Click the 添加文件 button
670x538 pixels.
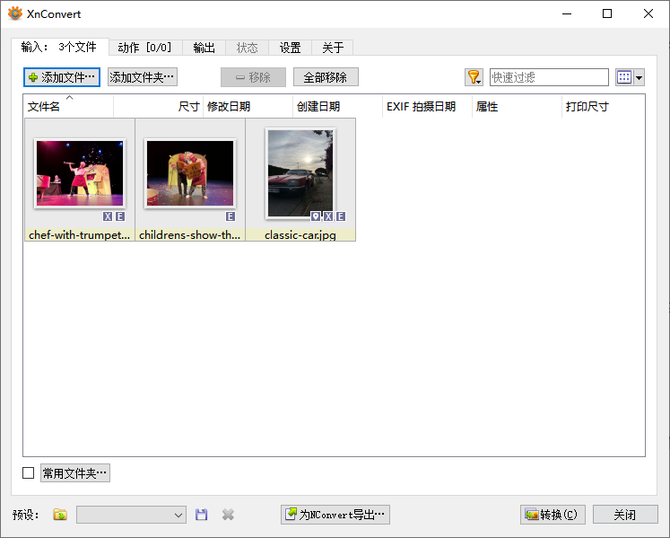(62, 77)
